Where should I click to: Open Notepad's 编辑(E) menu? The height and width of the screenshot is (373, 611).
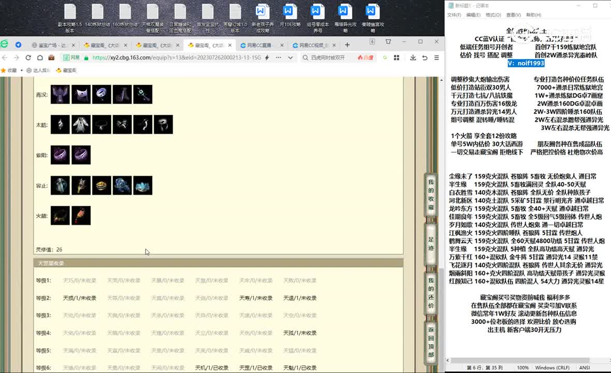coord(473,15)
